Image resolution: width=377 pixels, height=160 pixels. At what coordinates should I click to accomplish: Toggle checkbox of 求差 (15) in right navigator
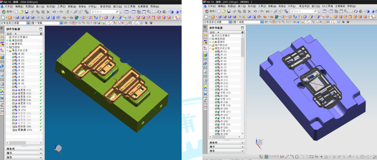point(216,93)
